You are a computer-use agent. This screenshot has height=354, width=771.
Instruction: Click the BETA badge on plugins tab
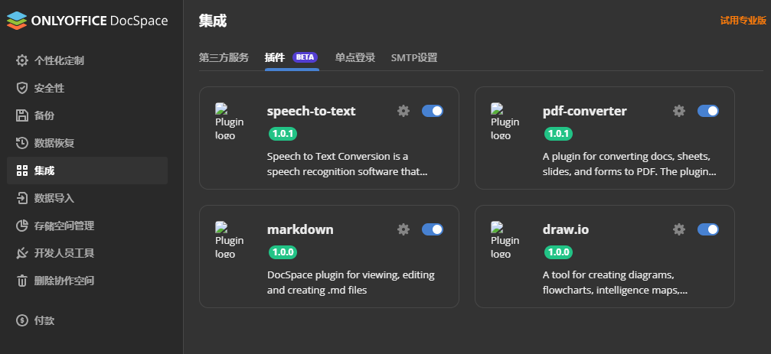(305, 57)
